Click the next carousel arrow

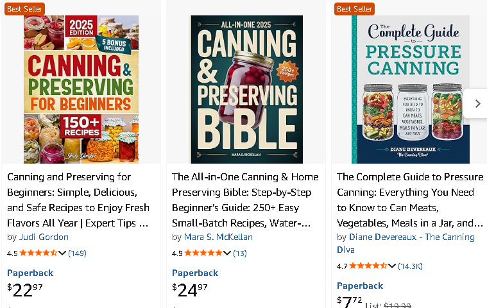pos(477,103)
